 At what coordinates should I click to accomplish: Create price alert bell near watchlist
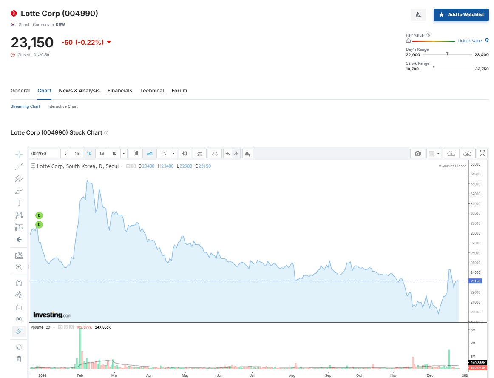click(418, 15)
